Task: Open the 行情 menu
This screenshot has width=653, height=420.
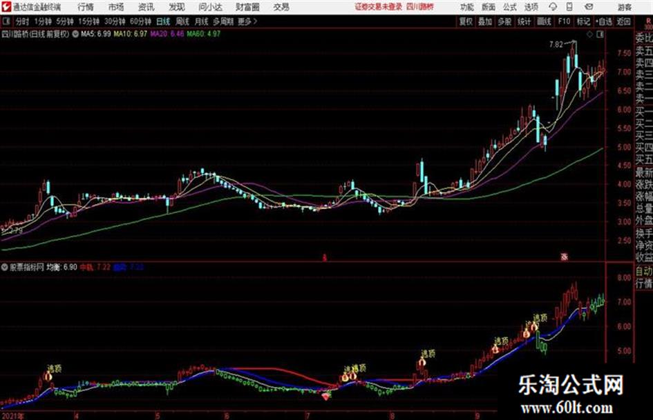Action: tap(86, 7)
